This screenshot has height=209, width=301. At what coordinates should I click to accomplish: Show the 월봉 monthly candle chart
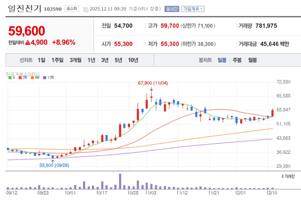[x=252, y=60]
